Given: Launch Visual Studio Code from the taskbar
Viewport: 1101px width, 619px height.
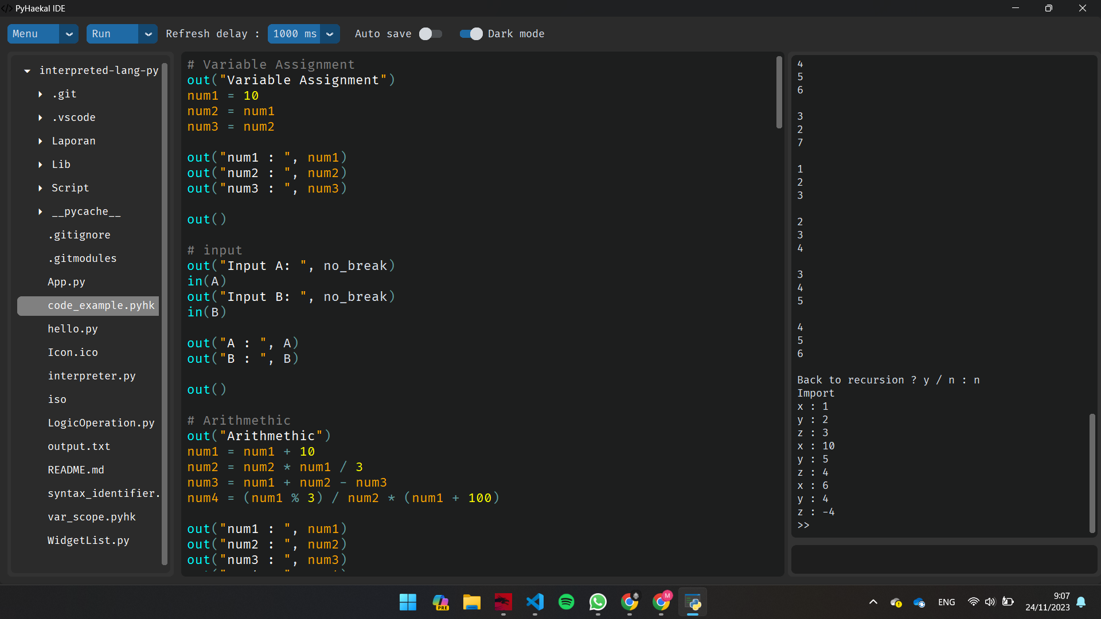Looking at the screenshot, I should click(x=534, y=602).
